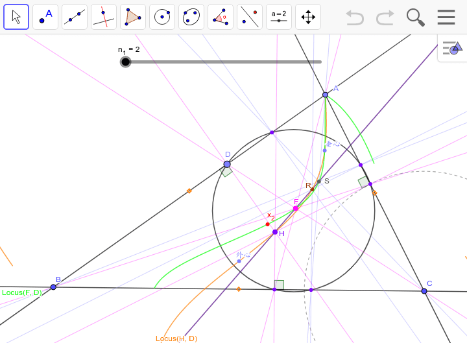467x343 pixels.
Task: Select Reflect about Line tool
Action: pyautogui.click(x=250, y=17)
